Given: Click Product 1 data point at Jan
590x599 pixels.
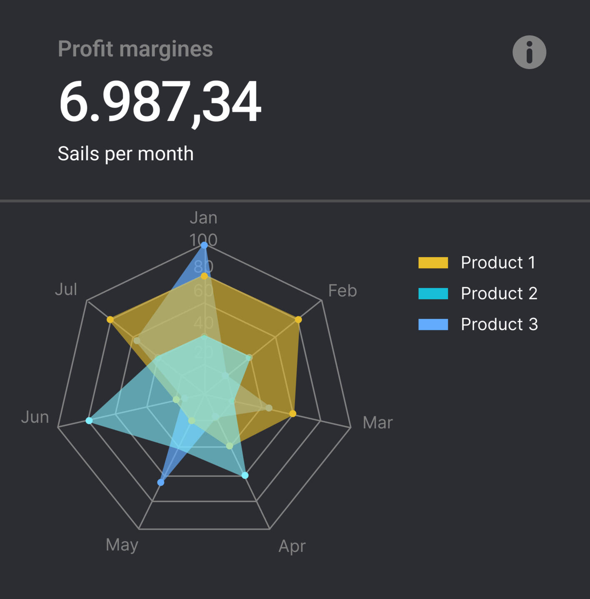Looking at the screenshot, I should pyautogui.click(x=204, y=276).
